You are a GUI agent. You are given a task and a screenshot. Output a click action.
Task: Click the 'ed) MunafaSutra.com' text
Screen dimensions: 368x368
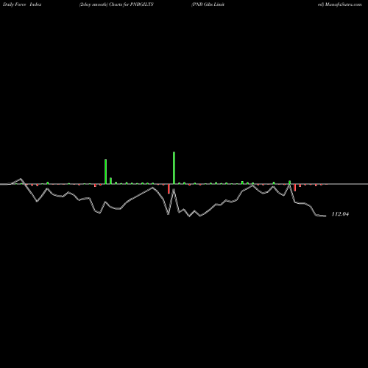(x=339, y=4)
